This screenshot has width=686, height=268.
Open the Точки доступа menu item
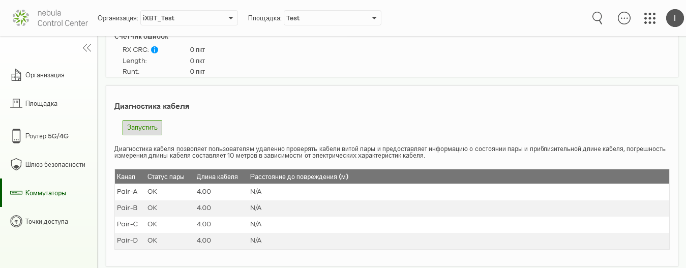click(x=47, y=221)
